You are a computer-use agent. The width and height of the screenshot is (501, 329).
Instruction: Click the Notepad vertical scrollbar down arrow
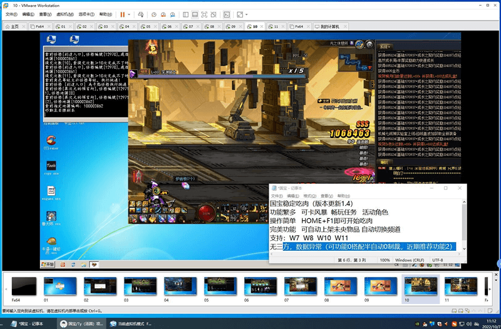tap(464, 248)
